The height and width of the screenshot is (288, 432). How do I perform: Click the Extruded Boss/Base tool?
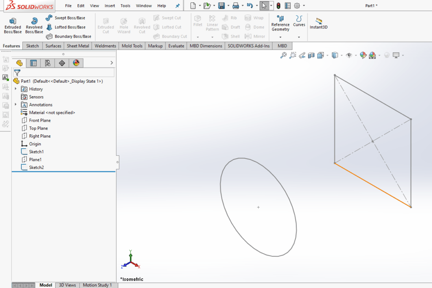click(13, 25)
